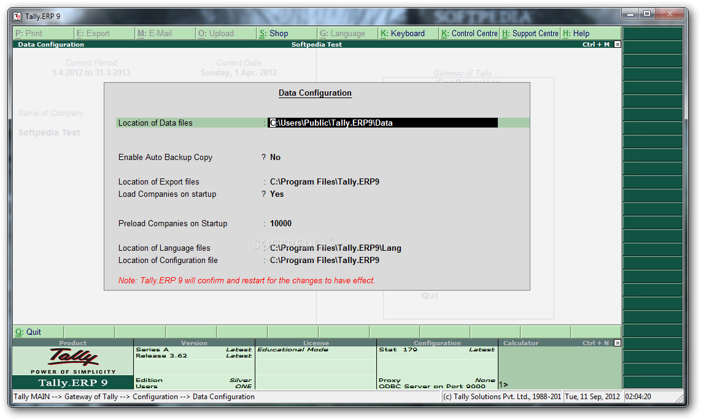Click the red restart note text
Viewport: 701px width, 420px height.
pyautogui.click(x=246, y=280)
